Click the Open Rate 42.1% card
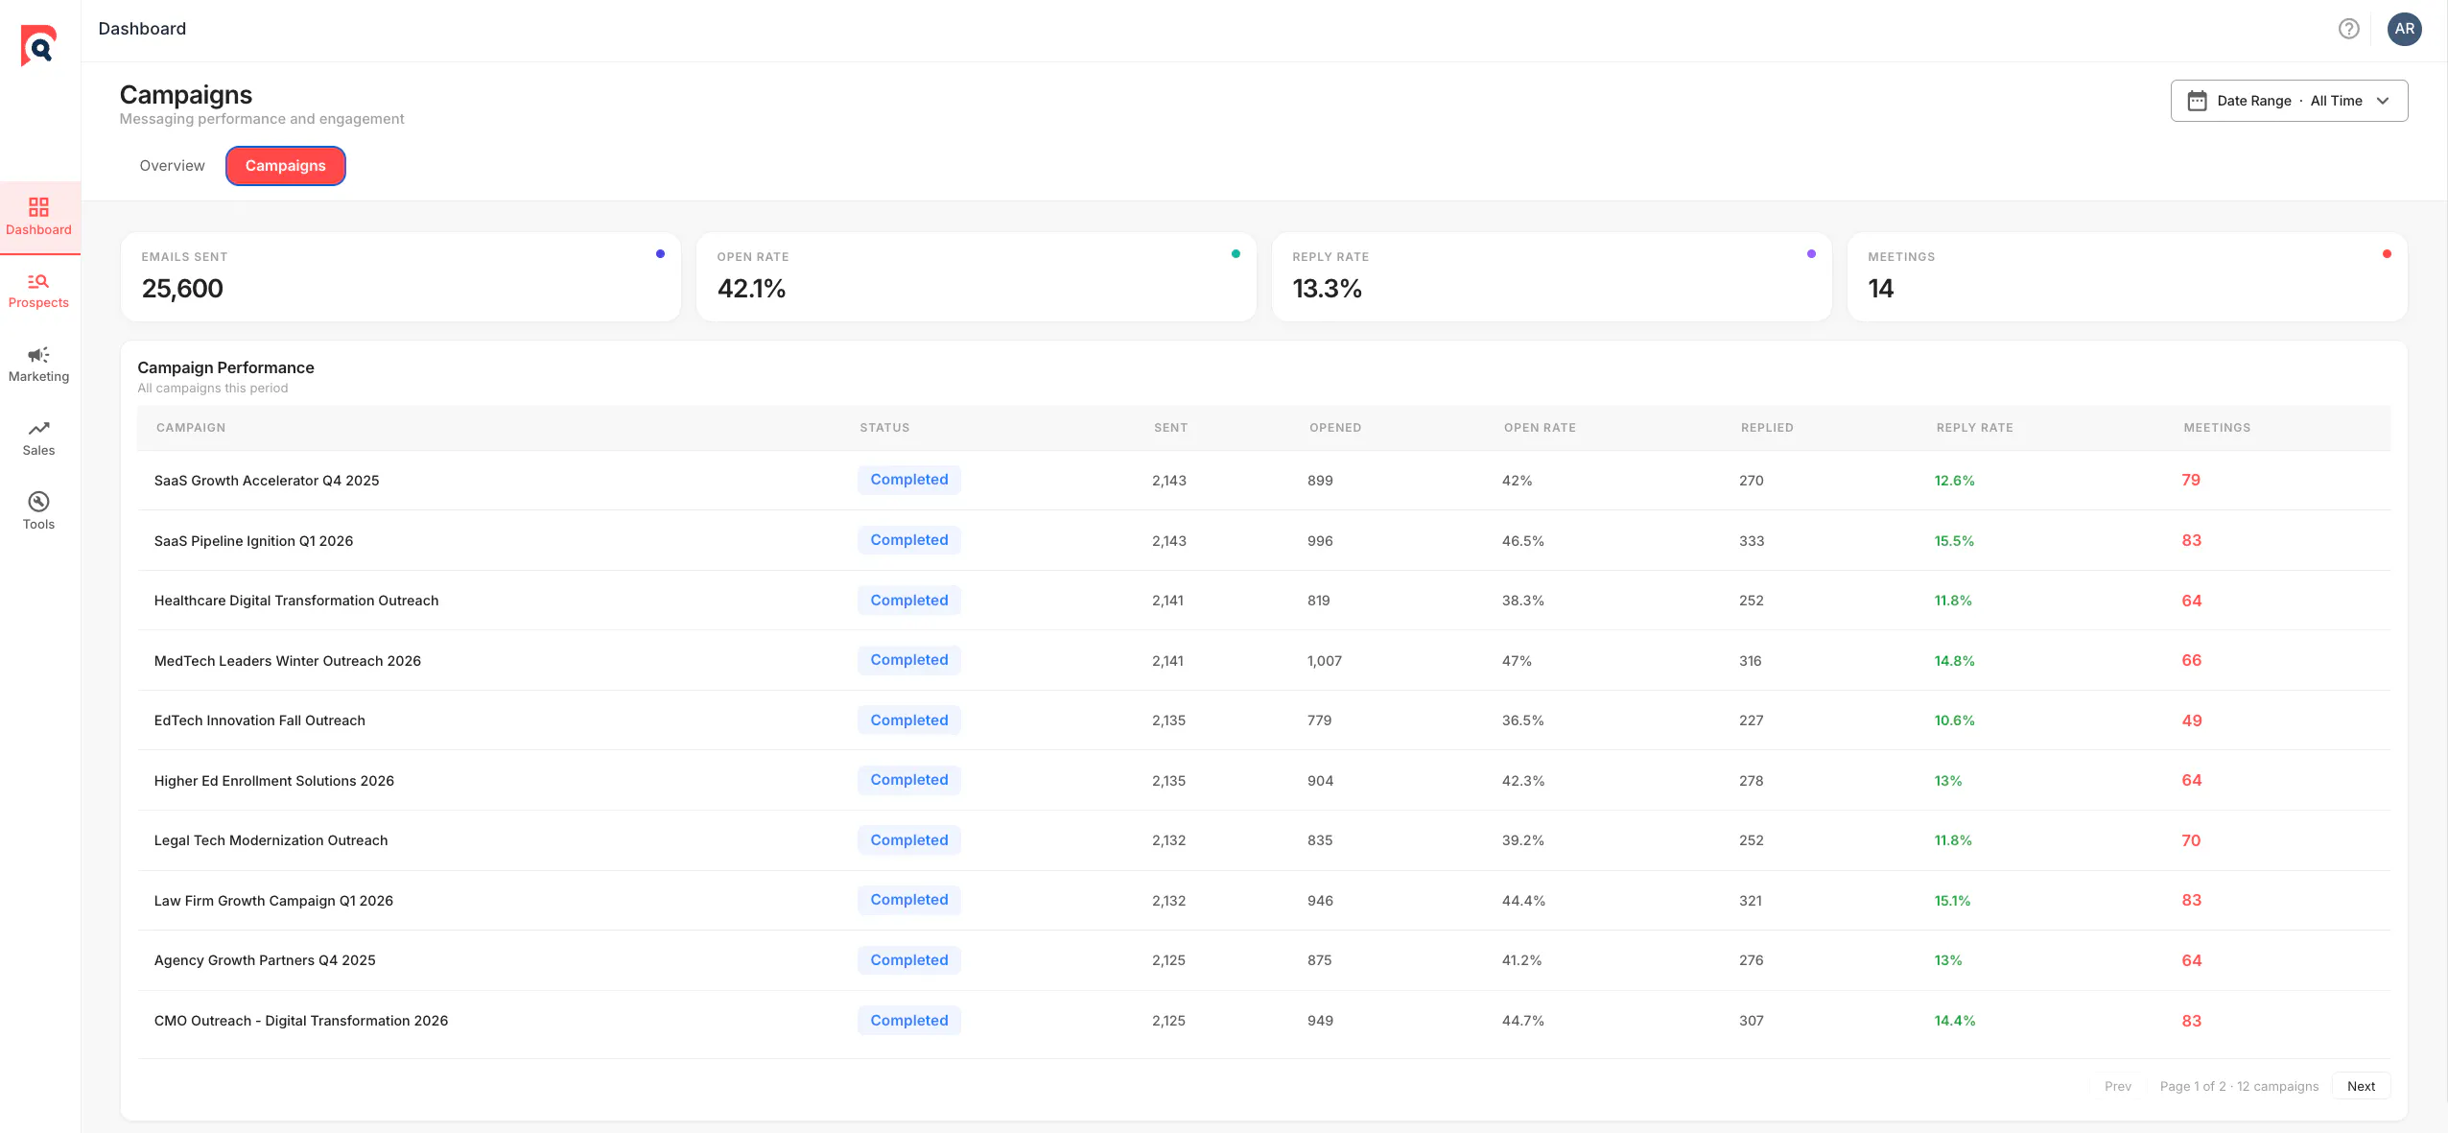This screenshot has width=2448, height=1133. tap(977, 276)
